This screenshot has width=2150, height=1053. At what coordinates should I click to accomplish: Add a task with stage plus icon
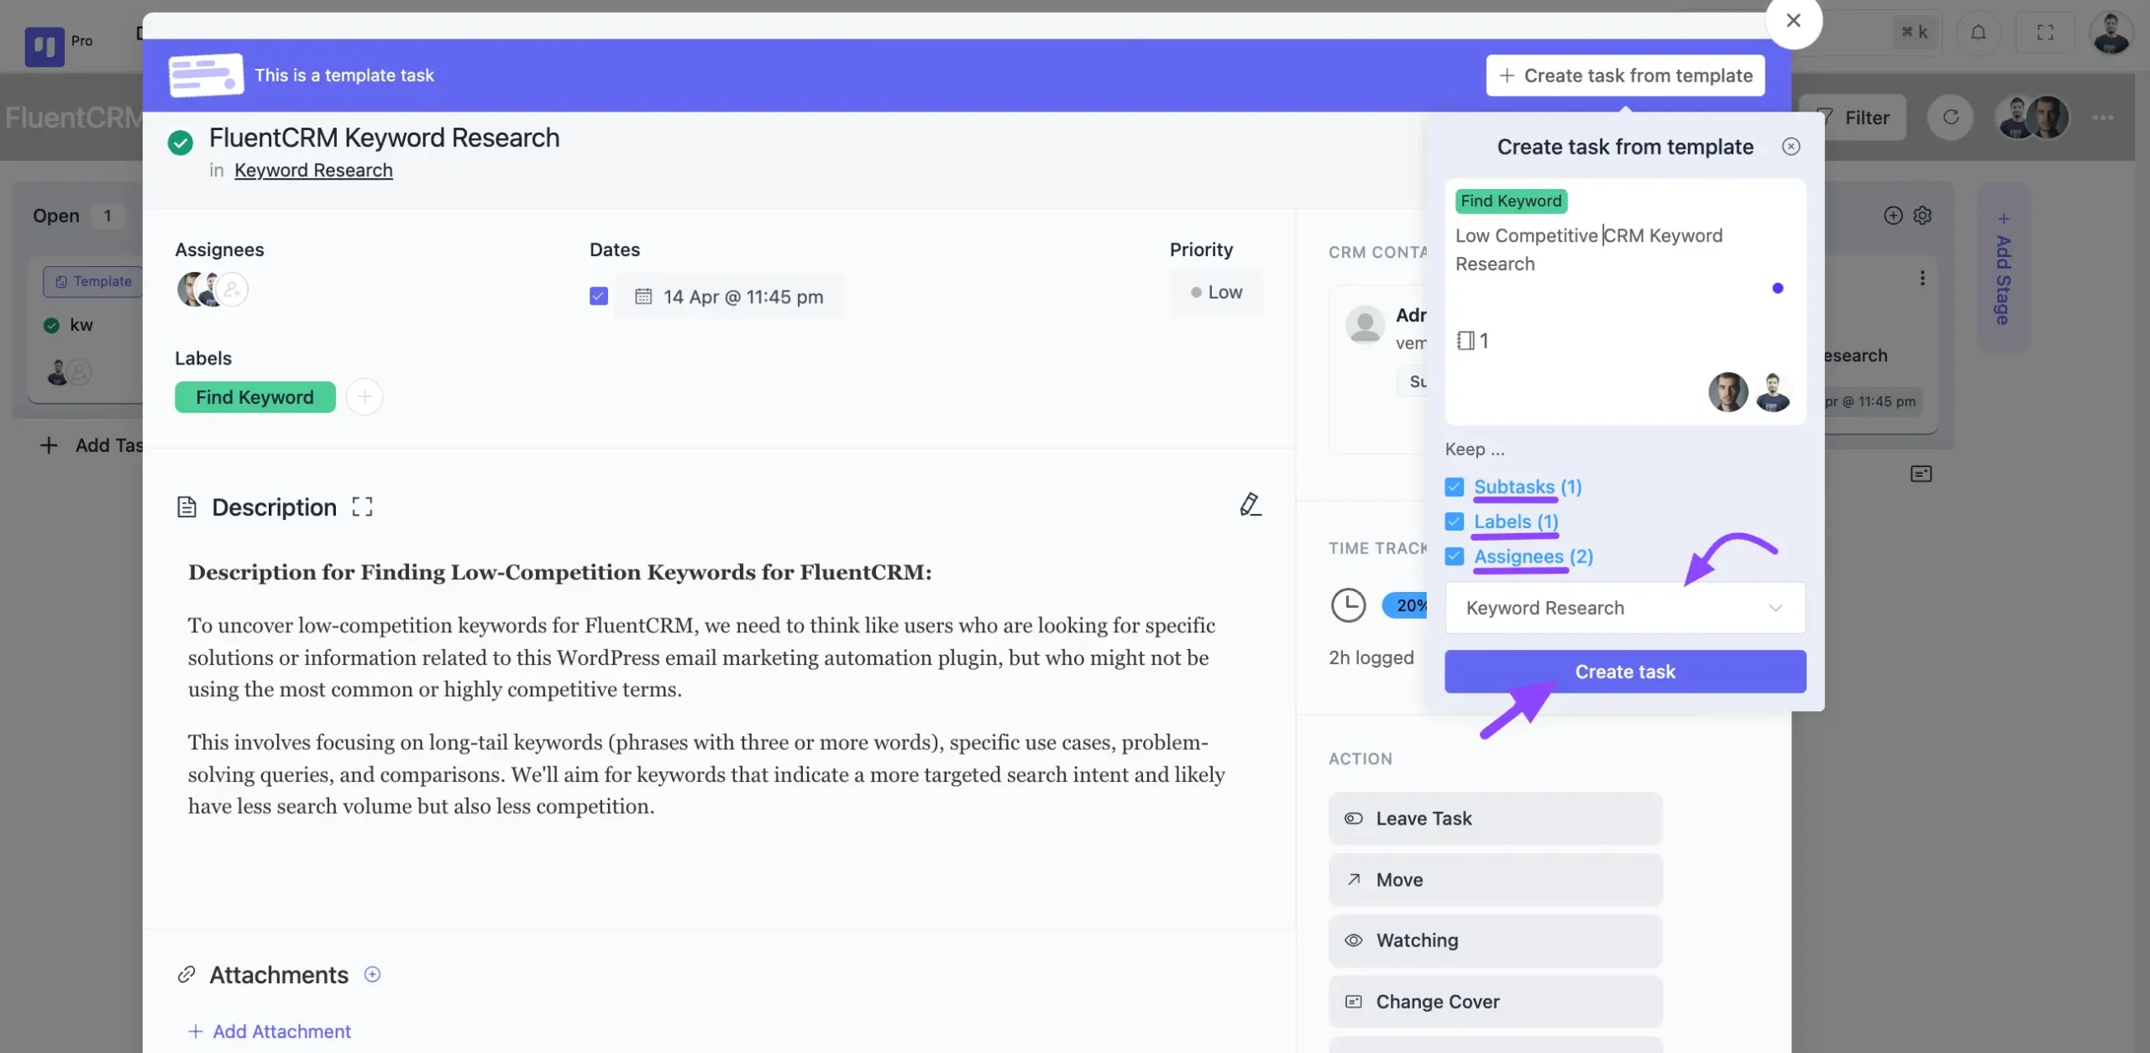click(1893, 216)
